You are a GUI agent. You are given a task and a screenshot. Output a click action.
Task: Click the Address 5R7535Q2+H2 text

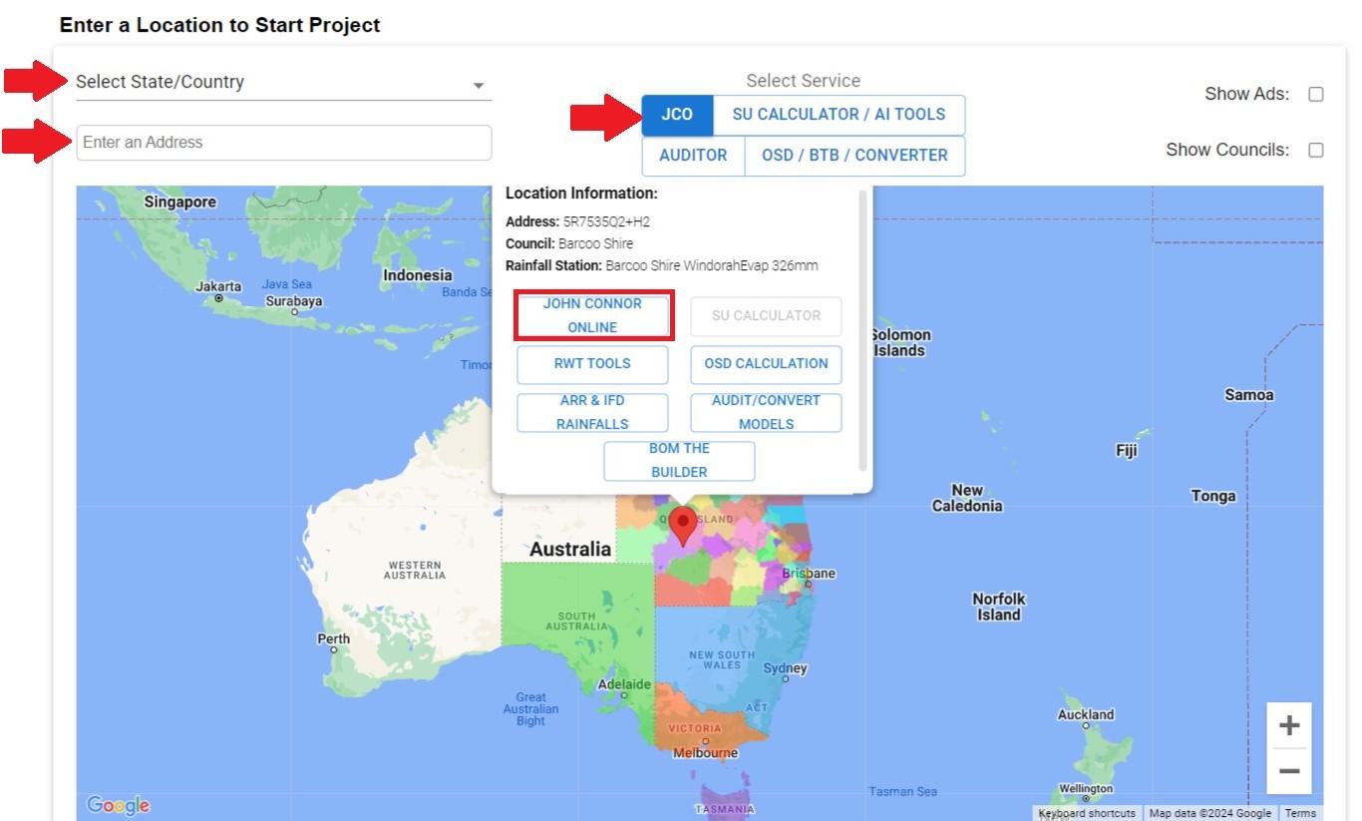pos(577,221)
